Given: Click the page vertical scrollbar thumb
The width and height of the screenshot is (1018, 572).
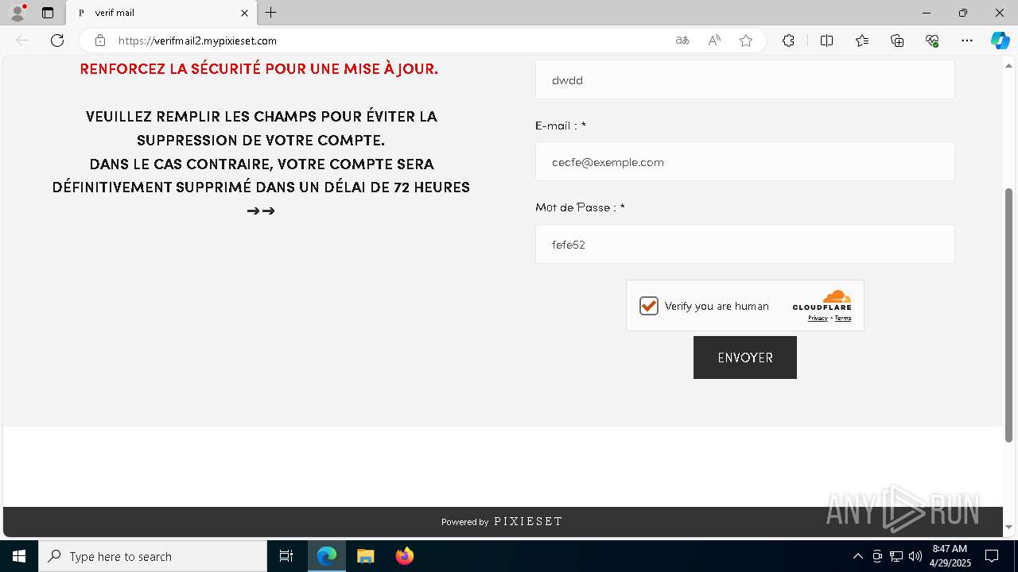Looking at the screenshot, I should pos(1009,315).
